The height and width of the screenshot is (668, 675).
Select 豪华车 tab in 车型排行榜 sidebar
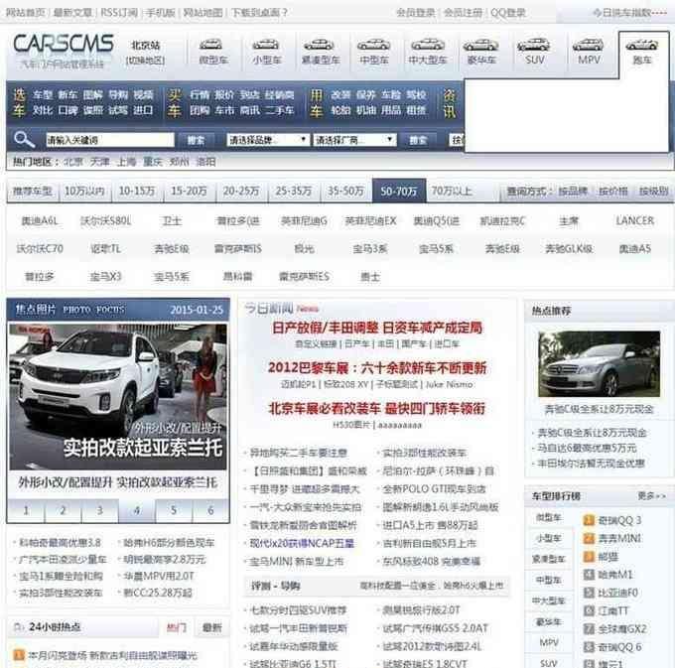pos(548,622)
